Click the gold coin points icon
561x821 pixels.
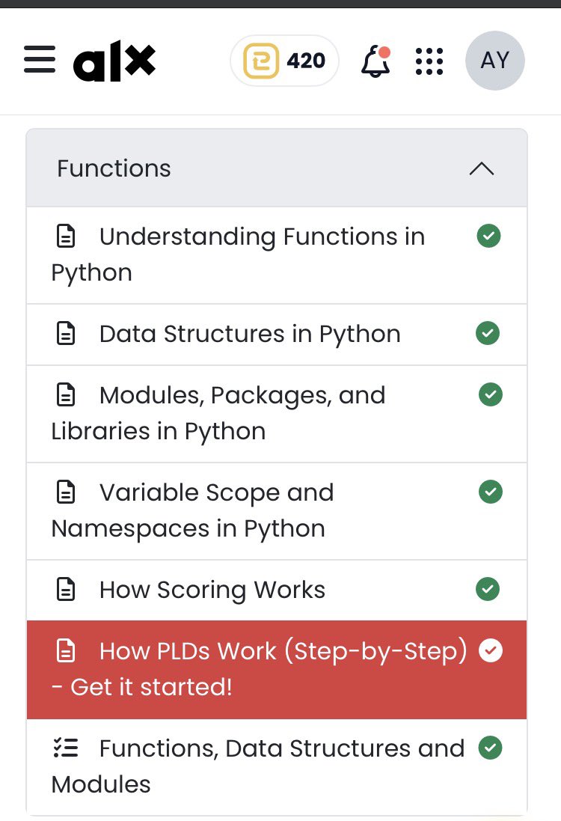click(x=260, y=61)
